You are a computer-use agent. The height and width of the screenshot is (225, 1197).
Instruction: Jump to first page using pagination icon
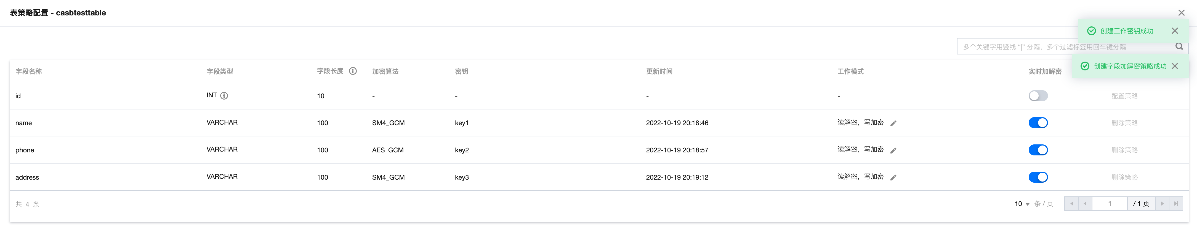[1071, 203]
